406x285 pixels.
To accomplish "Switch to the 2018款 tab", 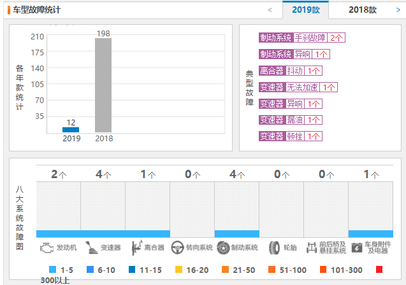I will click(363, 10).
